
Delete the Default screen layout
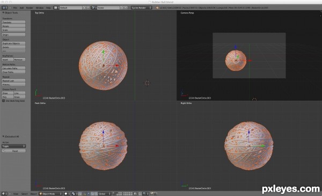88,7
